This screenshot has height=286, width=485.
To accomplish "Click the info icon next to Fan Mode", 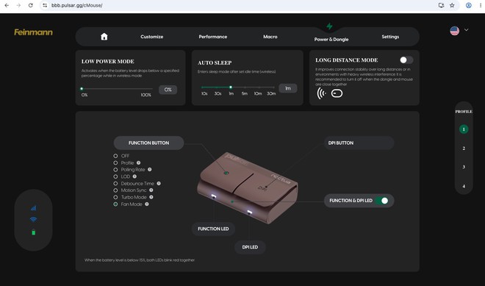I will tap(147, 204).
